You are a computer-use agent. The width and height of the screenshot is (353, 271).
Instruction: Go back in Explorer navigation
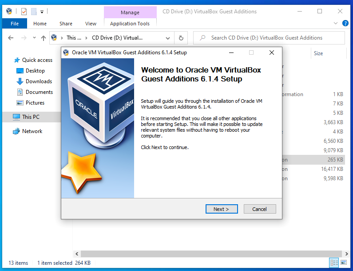[x=11, y=38]
